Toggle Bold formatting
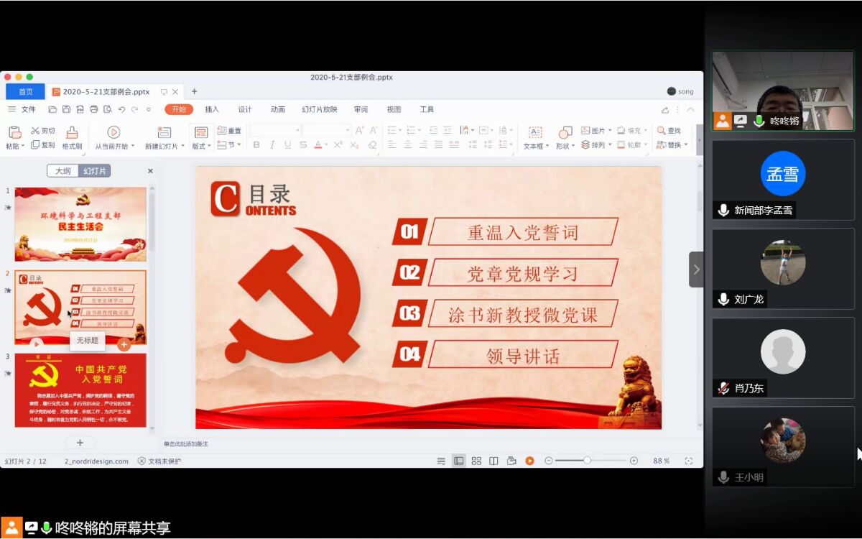The width and height of the screenshot is (862, 539). pos(256,144)
